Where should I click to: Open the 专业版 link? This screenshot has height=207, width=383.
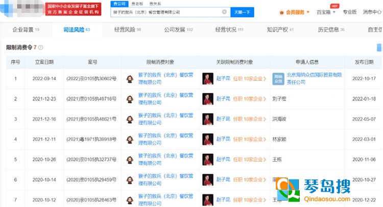point(349,12)
